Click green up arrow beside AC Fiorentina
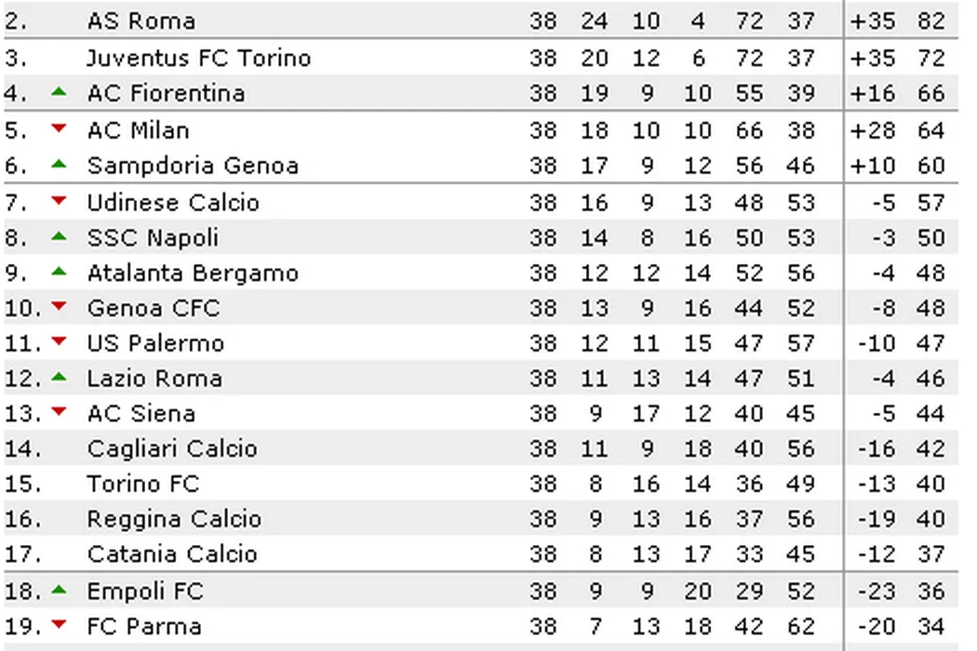 (x=60, y=91)
